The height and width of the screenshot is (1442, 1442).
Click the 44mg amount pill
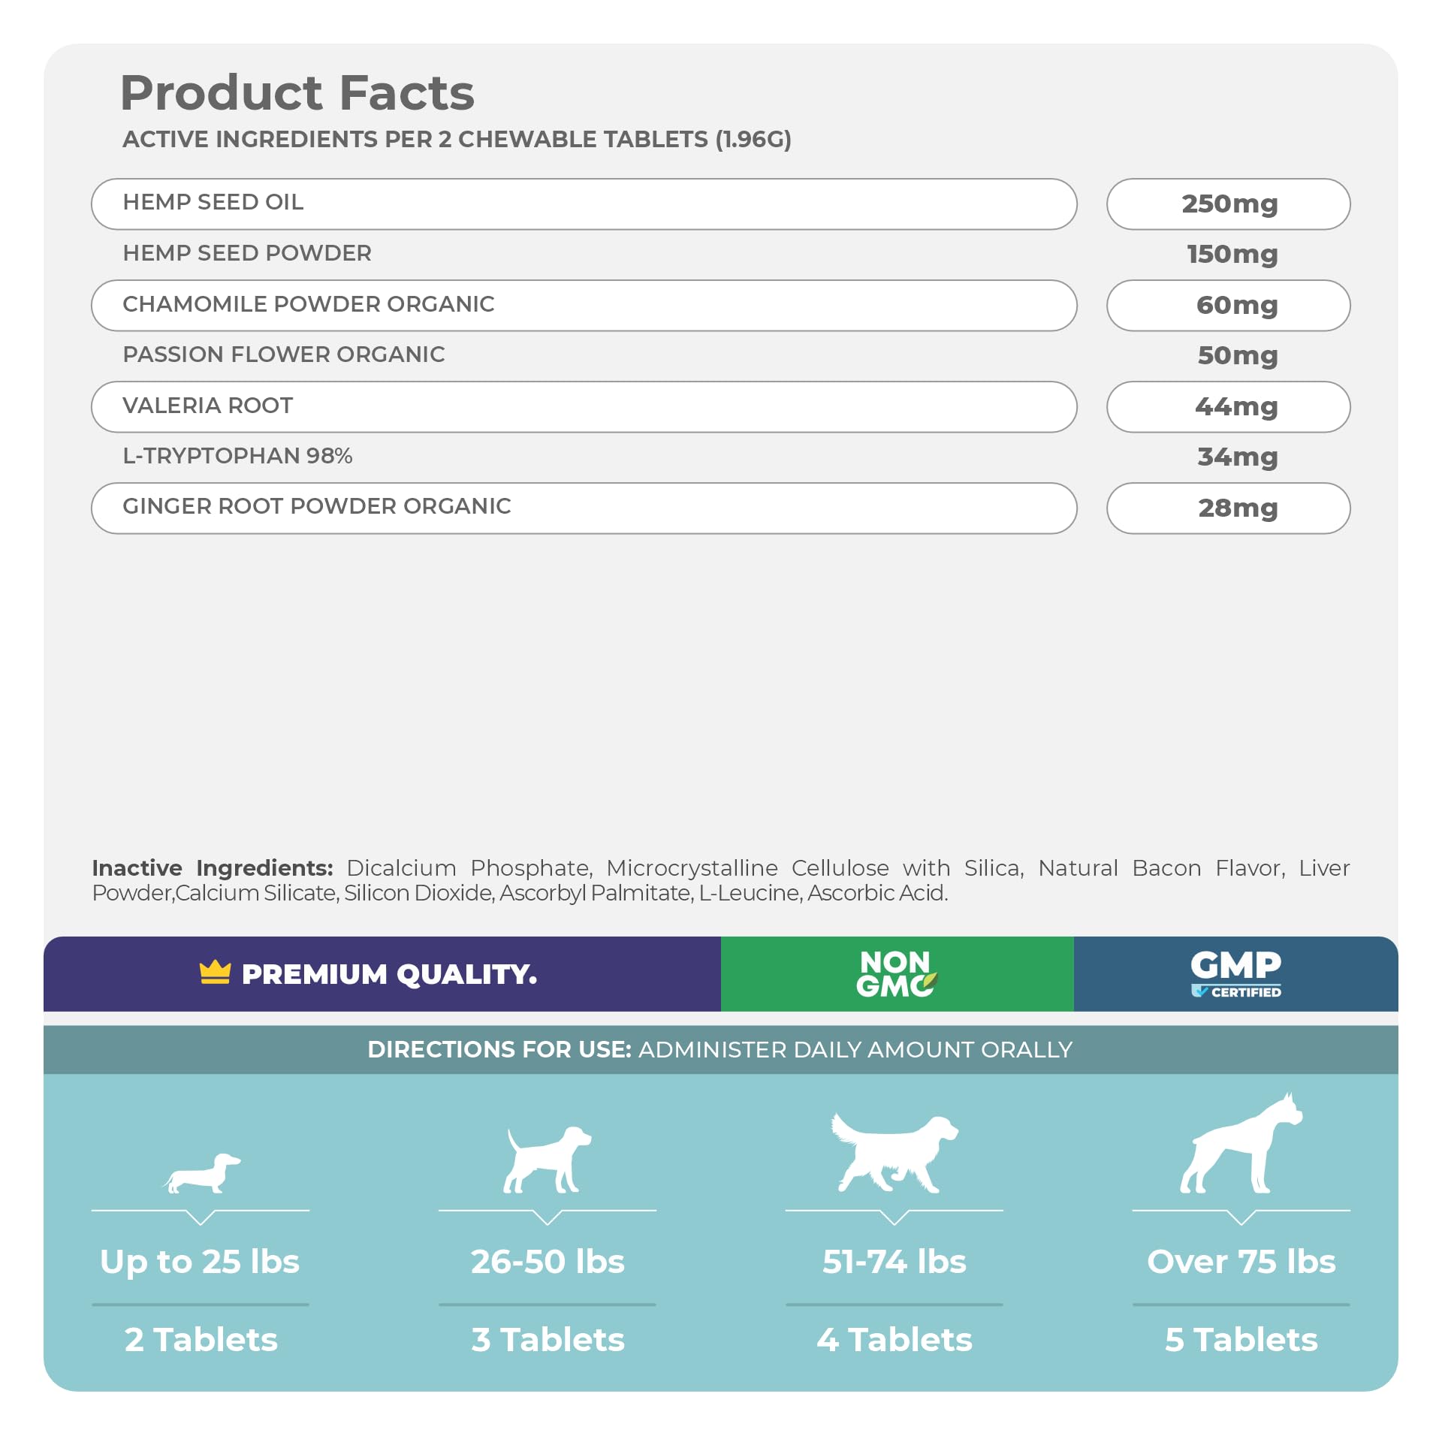1228,406
